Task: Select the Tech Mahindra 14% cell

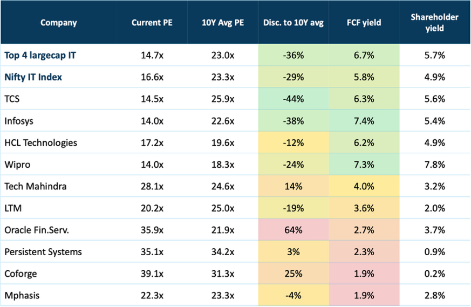Action: tap(293, 186)
